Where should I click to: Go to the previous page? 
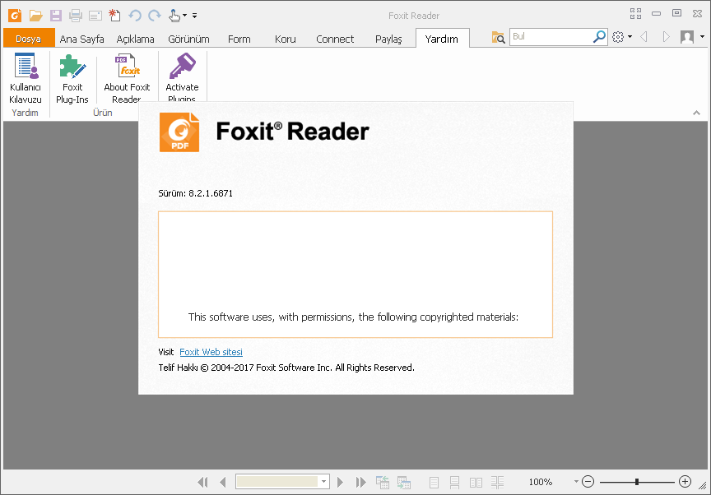(223, 483)
